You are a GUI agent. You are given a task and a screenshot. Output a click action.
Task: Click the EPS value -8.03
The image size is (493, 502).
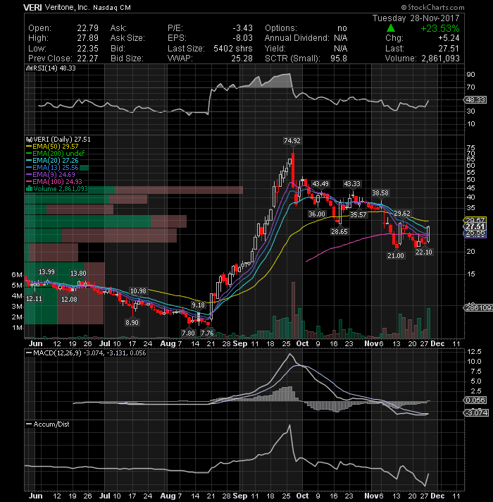click(x=243, y=38)
